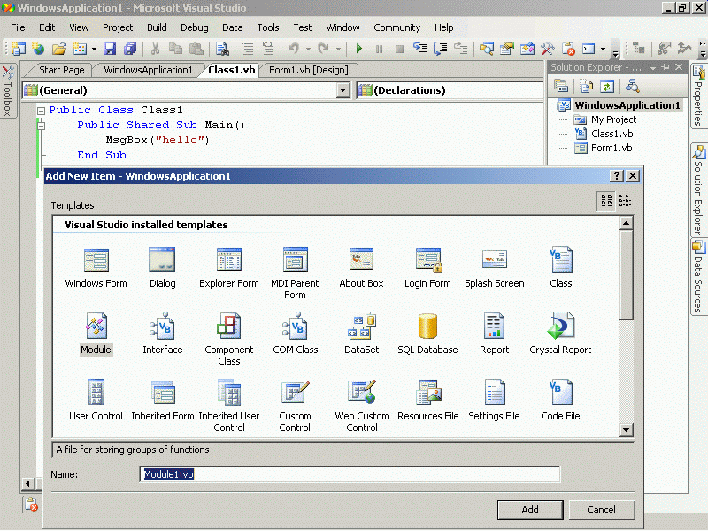Select the Login Form template
The height and width of the screenshot is (531, 708).
tap(427, 260)
